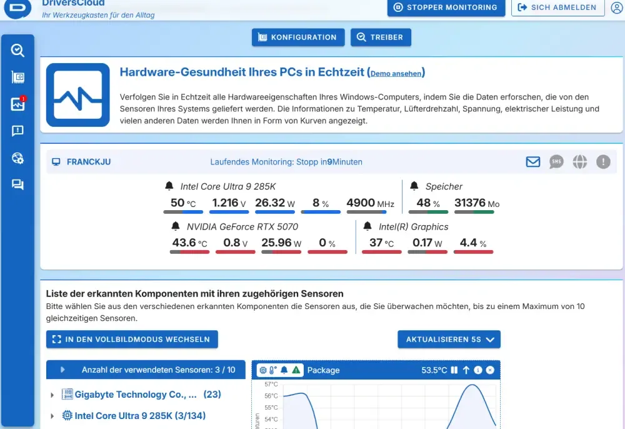This screenshot has height=429, width=625.
Task: Open the hardware configuration card sidebar icon
Action: point(17,78)
